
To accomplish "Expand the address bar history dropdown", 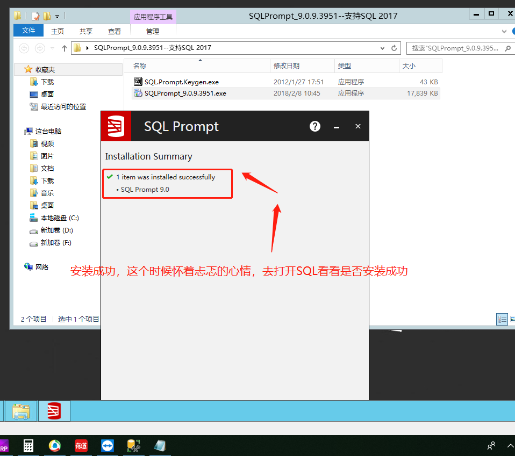I will coord(382,48).
